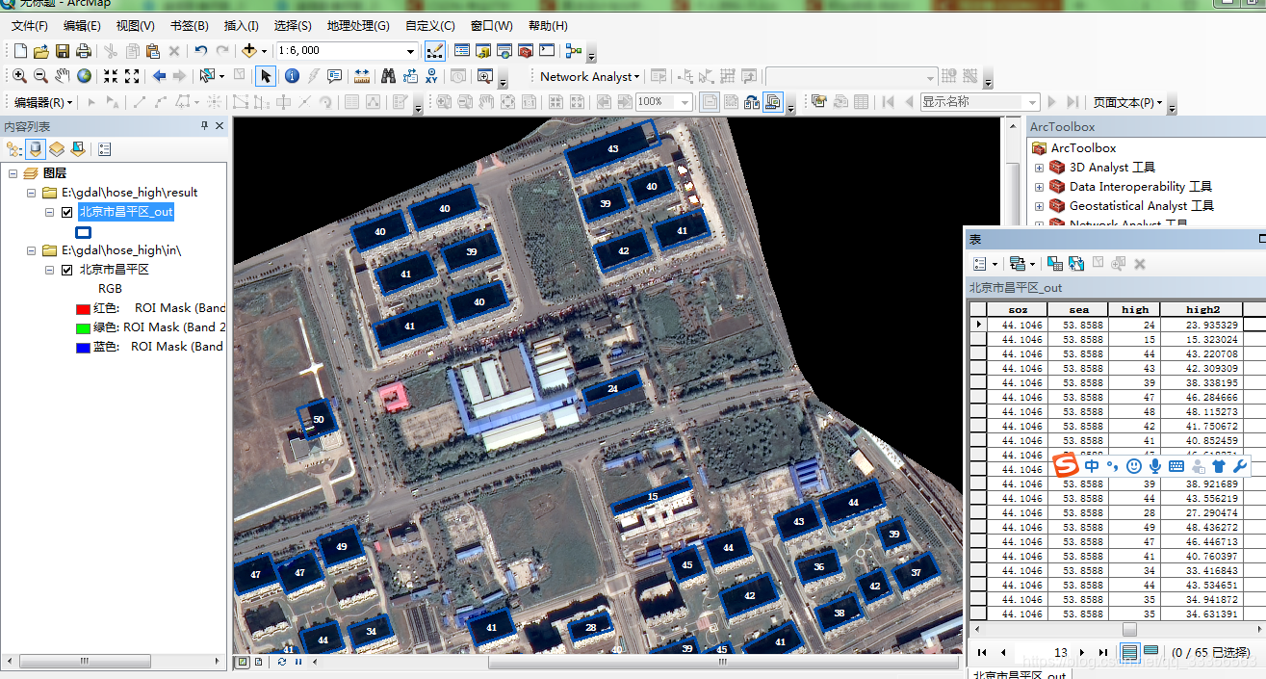Jump to first table record
The width and height of the screenshot is (1266, 679).
[x=981, y=653]
